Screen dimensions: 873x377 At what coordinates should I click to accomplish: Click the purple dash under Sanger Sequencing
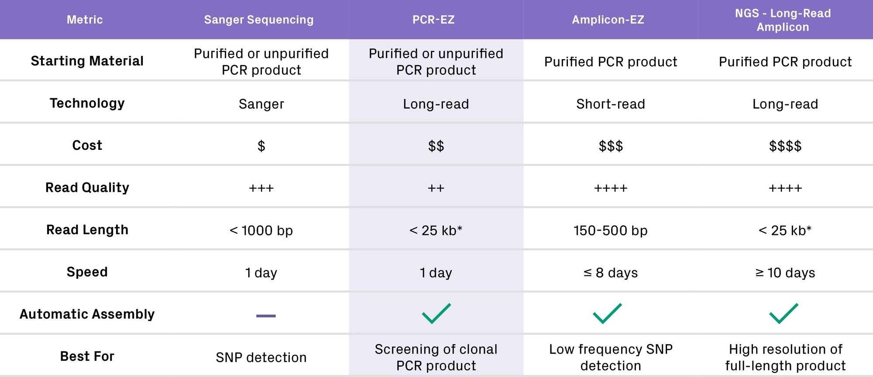(266, 316)
